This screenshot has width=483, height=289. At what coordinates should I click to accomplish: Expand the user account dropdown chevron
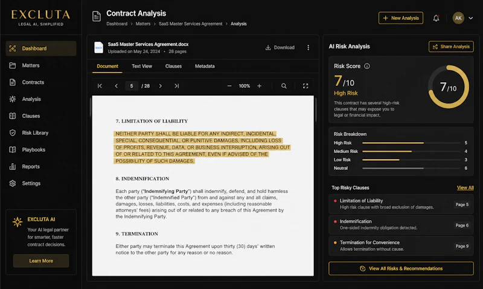471,18
